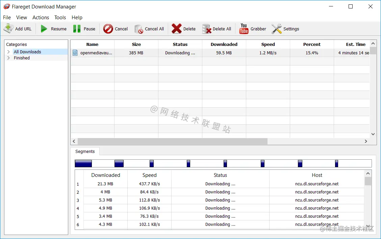Click the Add URL download icon

point(8,29)
